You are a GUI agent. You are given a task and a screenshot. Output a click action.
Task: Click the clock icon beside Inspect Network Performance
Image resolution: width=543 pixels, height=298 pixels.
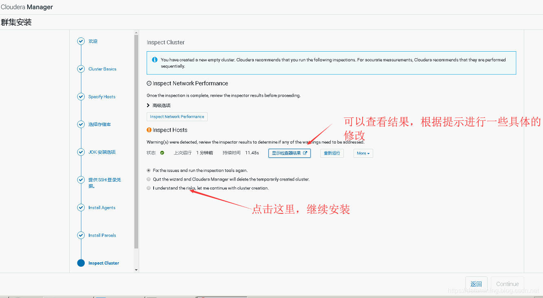(149, 83)
